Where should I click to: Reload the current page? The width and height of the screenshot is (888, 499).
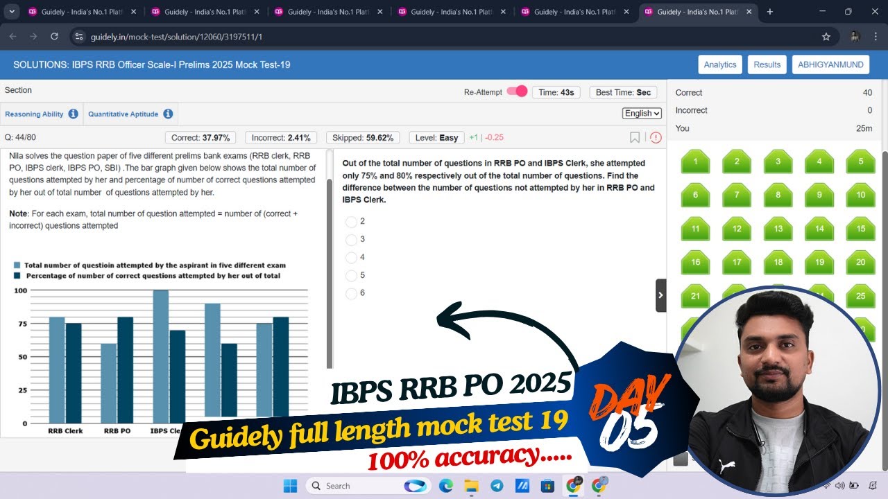coord(54,37)
